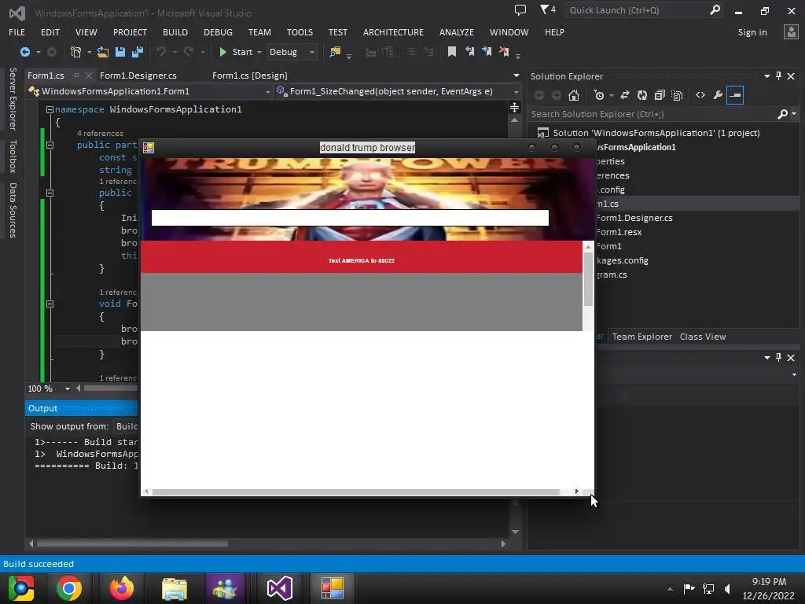Open the Toolbox side tab
Image resolution: width=805 pixels, height=604 pixels.
13,157
